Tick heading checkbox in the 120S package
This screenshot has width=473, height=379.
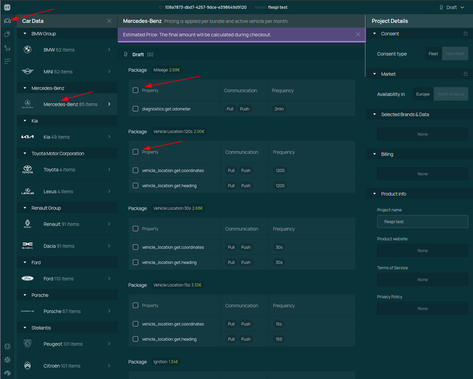(135, 185)
